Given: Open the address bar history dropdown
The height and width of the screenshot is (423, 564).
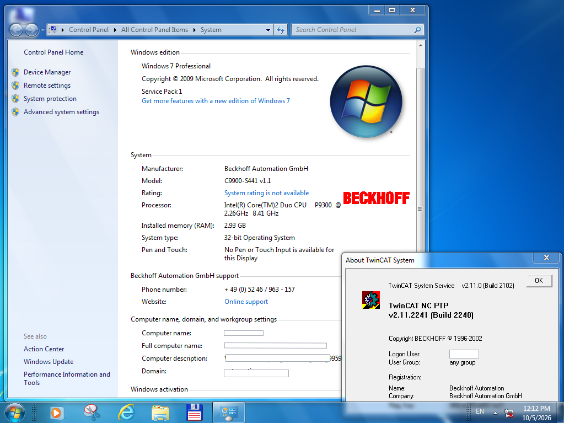Looking at the screenshot, I should click(x=268, y=30).
